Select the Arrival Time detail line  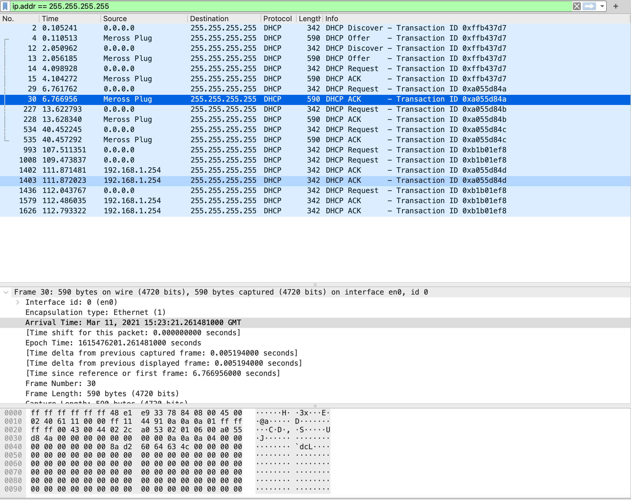point(133,323)
